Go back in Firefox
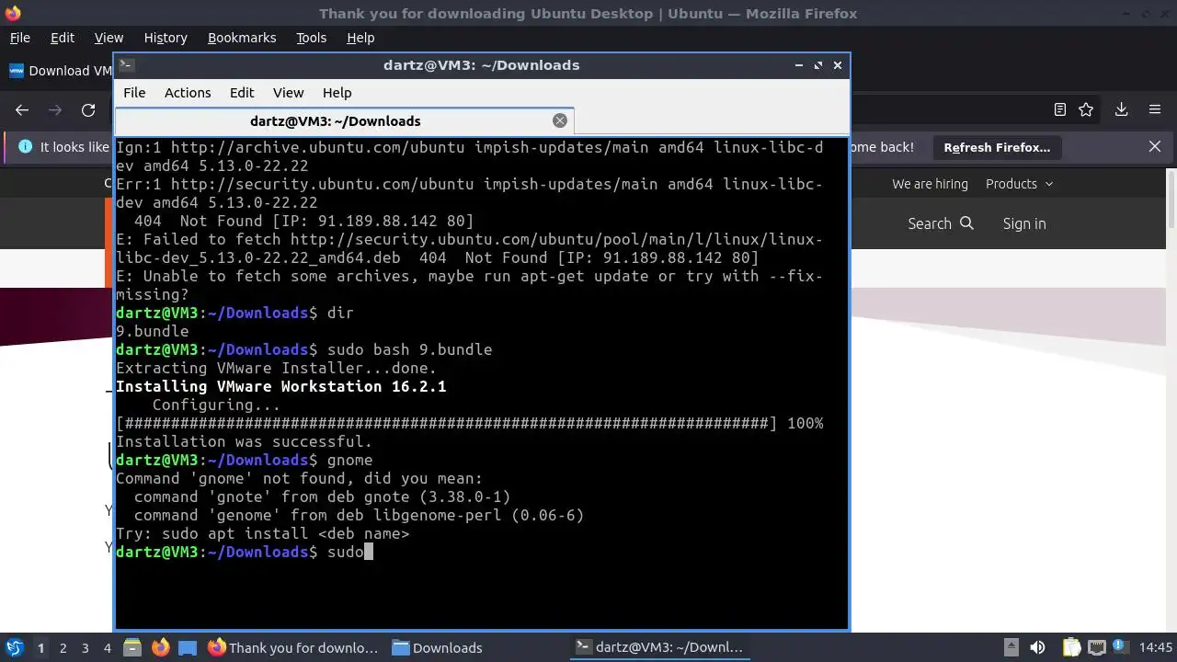1177x662 pixels. (x=22, y=109)
